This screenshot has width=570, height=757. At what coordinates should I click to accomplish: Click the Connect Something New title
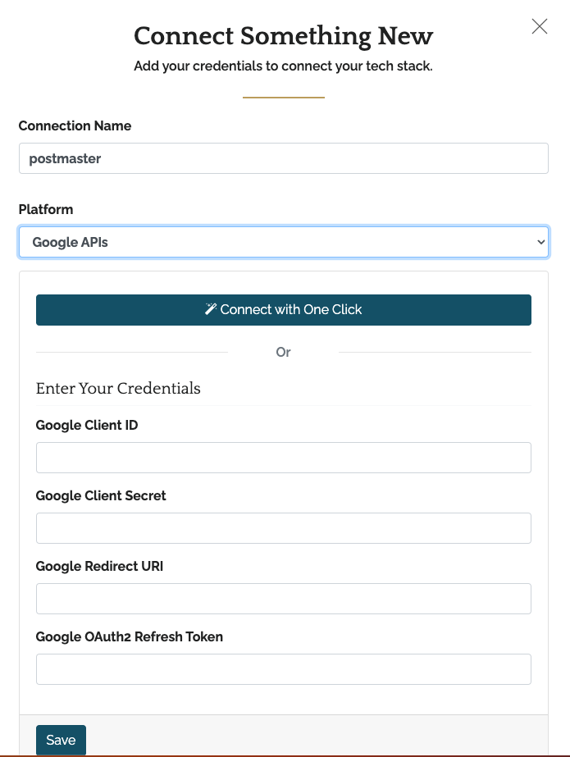[x=283, y=36]
